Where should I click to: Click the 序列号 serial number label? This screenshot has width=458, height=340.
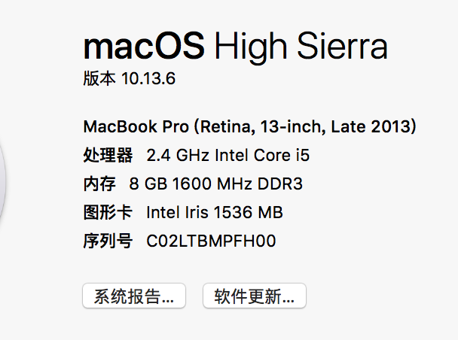108,241
